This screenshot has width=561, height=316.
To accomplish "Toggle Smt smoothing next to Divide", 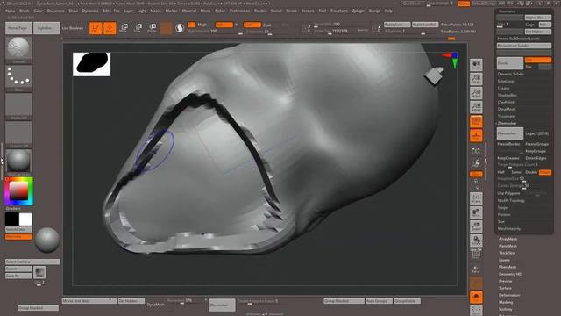I will tap(537, 60).
